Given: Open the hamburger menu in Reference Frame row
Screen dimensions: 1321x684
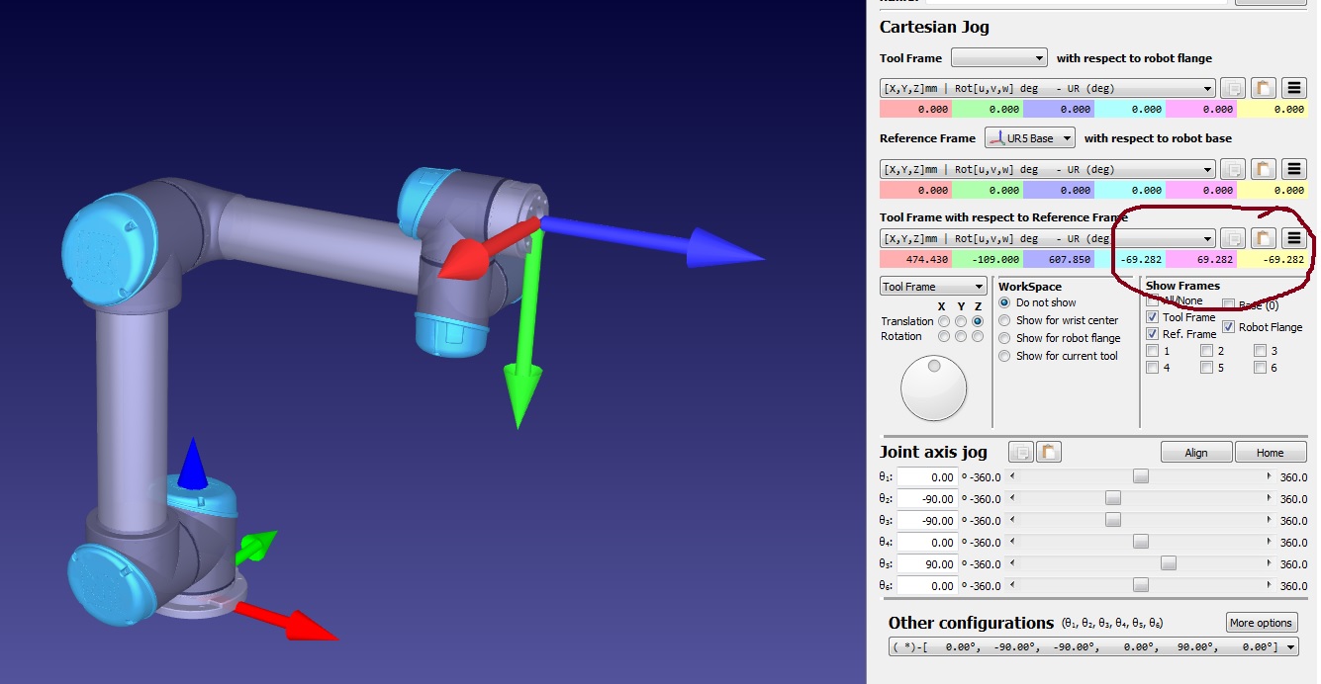Looking at the screenshot, I should point(1294,169).
